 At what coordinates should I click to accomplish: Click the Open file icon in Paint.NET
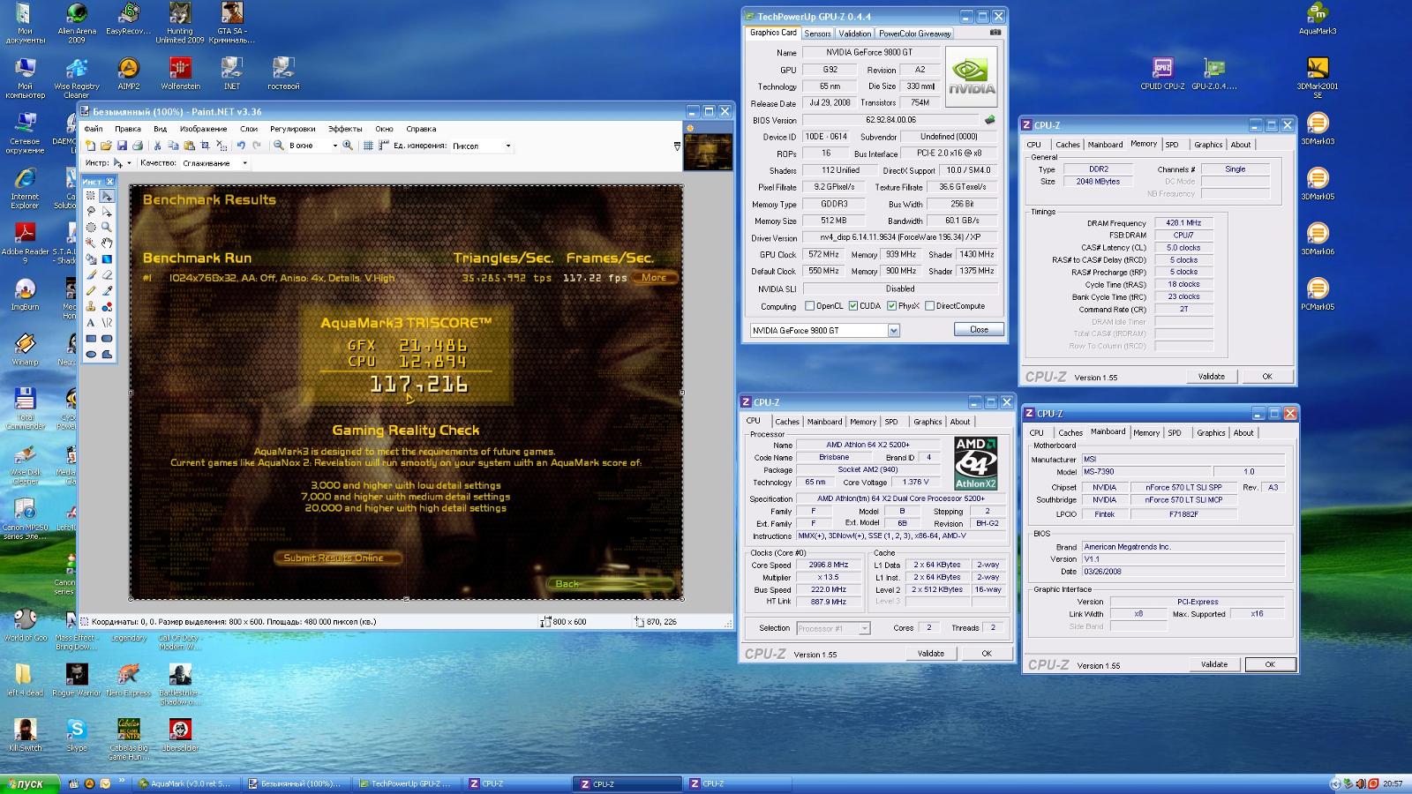click(106, 146)
